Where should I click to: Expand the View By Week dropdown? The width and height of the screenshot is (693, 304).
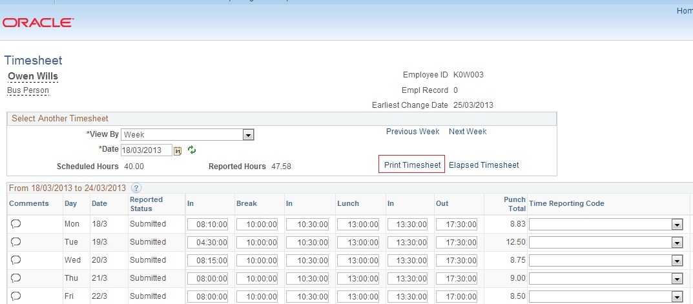click(x=249, y=135)
